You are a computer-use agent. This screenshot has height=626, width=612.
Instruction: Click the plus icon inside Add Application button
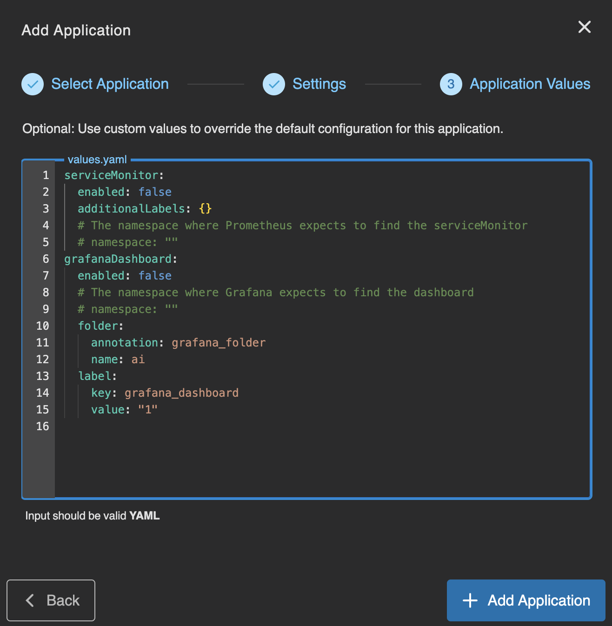pyautogui.click(x=469, y=600)
